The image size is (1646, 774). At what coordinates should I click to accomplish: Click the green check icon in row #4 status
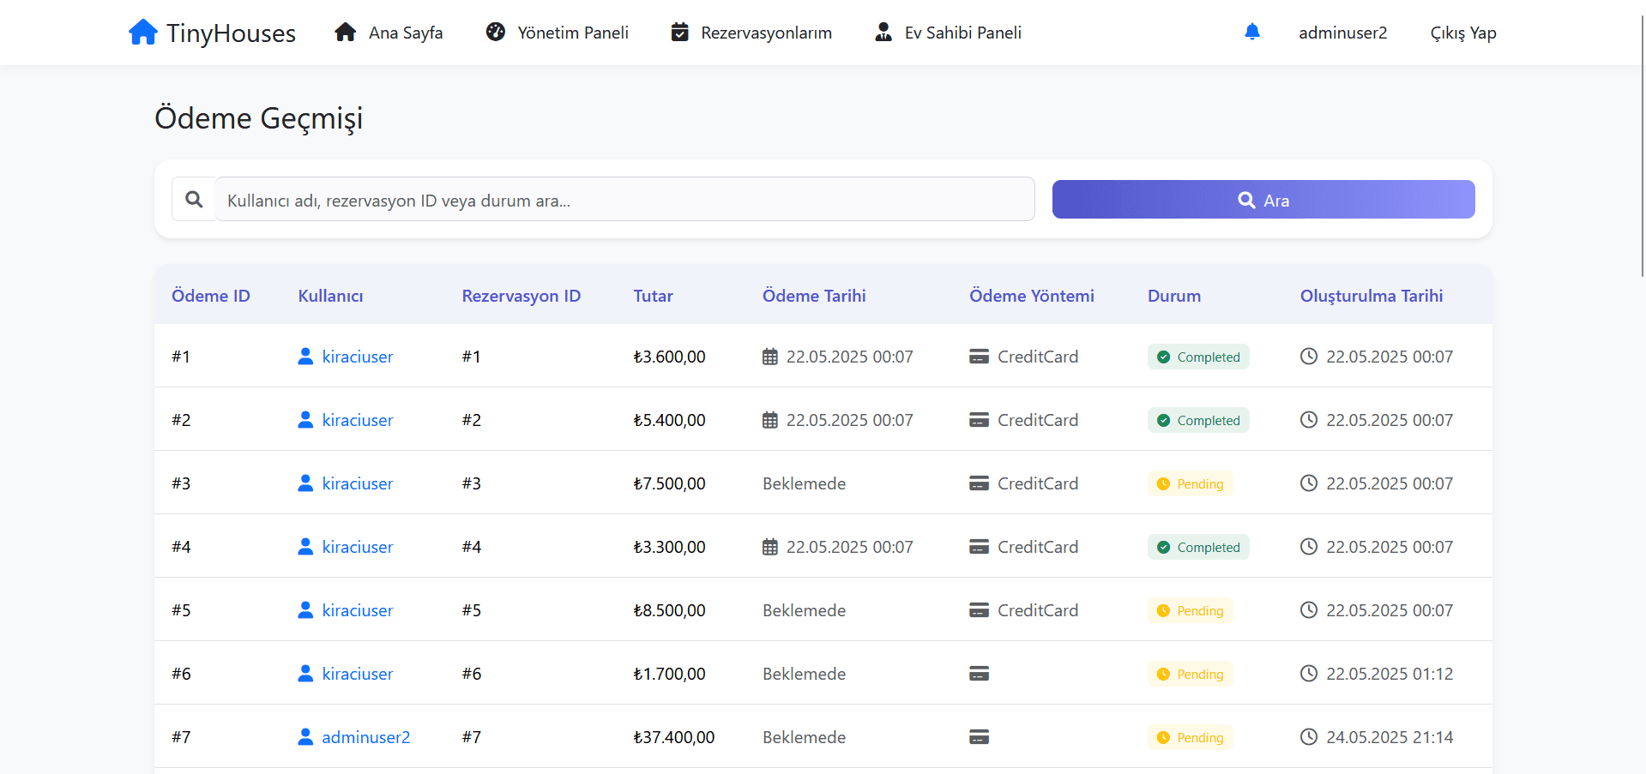point(1163,548)
